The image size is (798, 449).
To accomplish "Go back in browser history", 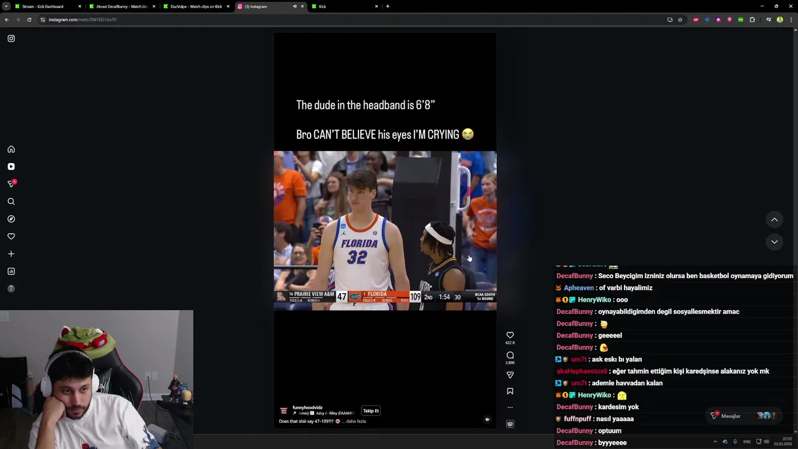I will 7,19.
